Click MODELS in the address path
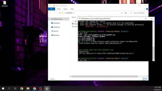 click(69, 13)
